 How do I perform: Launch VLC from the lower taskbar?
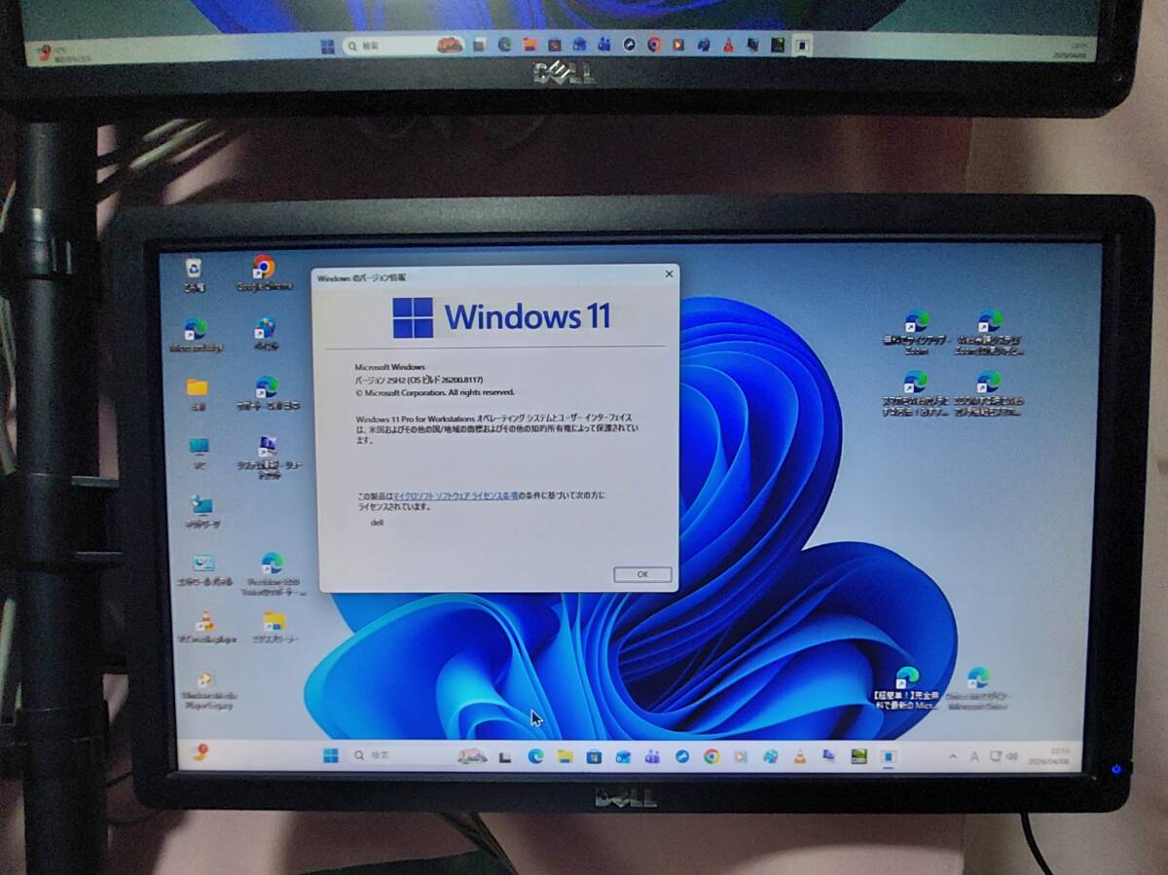(x=800, y=755)
